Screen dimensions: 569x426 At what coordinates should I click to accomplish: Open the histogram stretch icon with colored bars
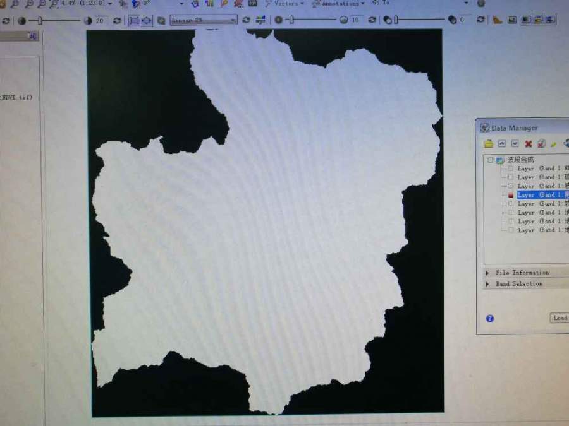(x=260, y=20)
